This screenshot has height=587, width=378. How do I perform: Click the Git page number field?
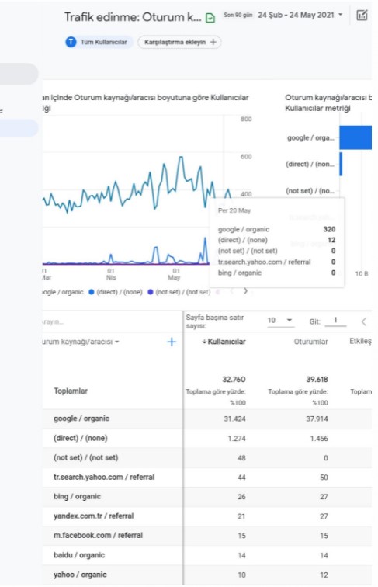pos(335,321)
